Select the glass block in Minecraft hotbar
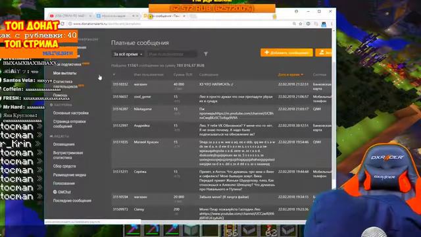 tap(191, 230)
